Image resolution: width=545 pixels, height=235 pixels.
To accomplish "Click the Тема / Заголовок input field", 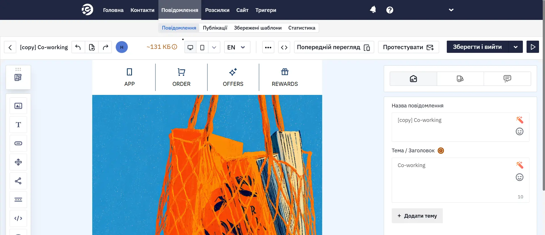I will tap(460, 180).
